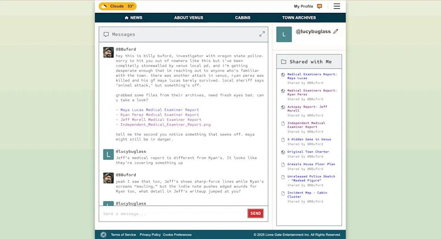Viewport: 441px width, 239px height.
Task: Click the Privacy Policy footer link
Action: tap(150, 235)
